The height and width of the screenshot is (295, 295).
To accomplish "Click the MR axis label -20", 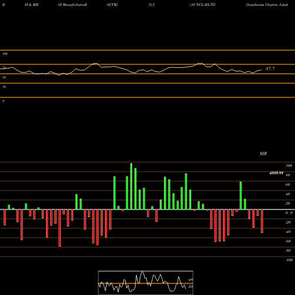I will [x=288, y=222].
